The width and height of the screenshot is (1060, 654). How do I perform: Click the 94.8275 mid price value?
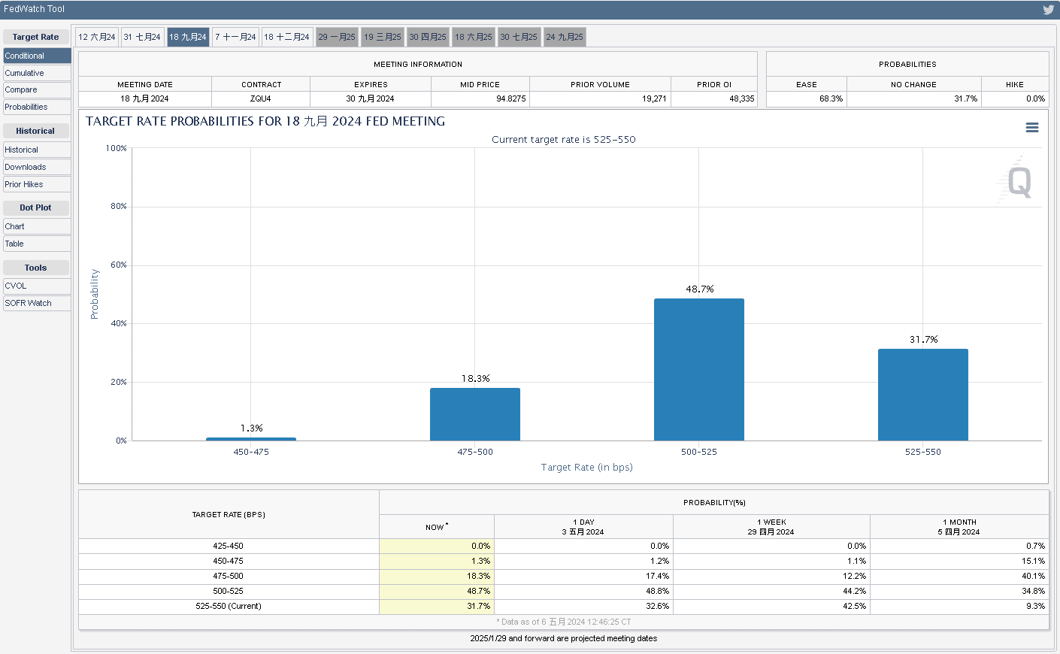(x=510, y=98)
